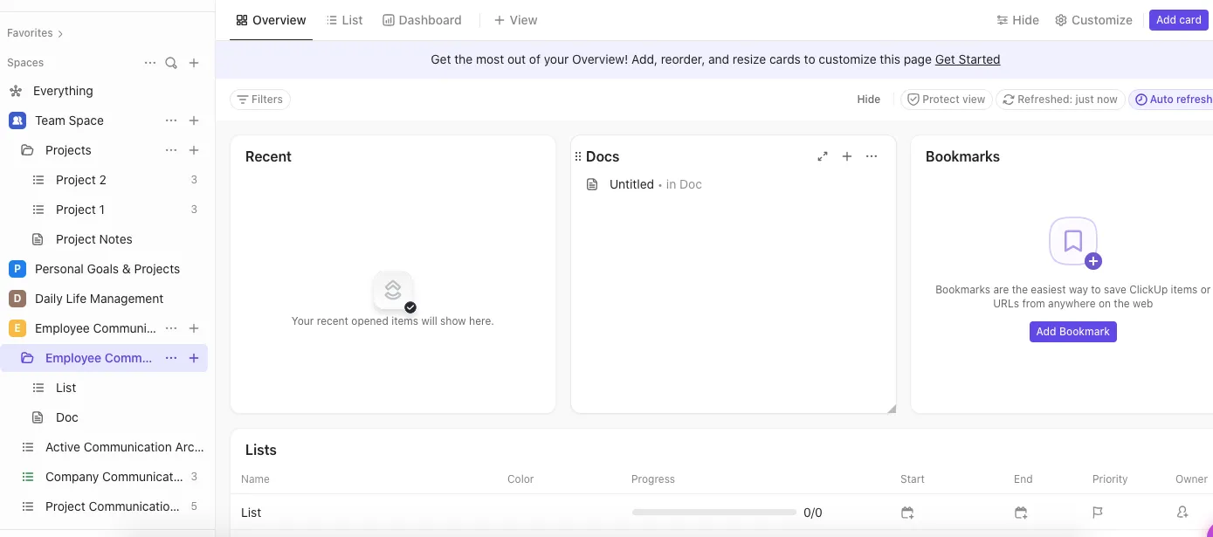Switch to Overview tab

click(x=272, y=20)
